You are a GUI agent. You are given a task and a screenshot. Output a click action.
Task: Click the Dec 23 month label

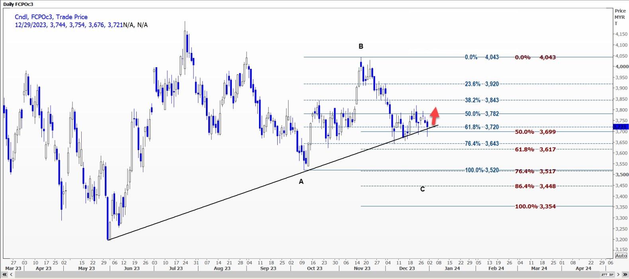click(x=407, y=268)
